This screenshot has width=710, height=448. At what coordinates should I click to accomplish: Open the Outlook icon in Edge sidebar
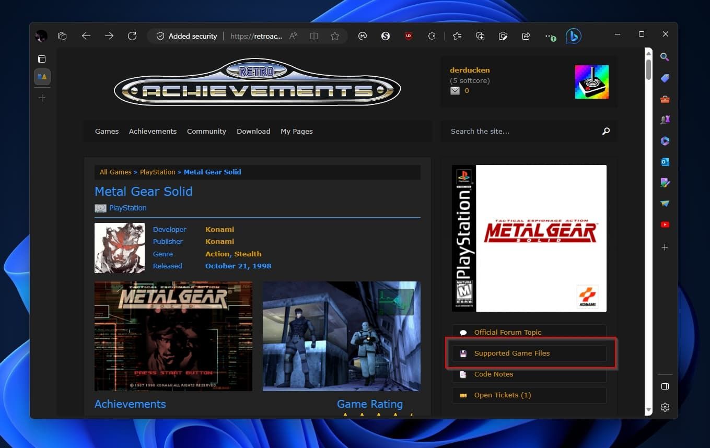point(665,162)
